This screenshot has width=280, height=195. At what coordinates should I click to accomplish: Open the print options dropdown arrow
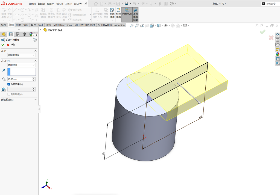[x=130, y=4]
